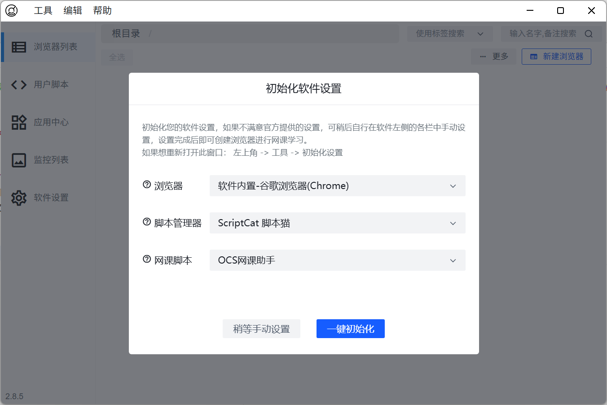
Task: Open the 使用标签搜索 dropdown
Action: 450,34
